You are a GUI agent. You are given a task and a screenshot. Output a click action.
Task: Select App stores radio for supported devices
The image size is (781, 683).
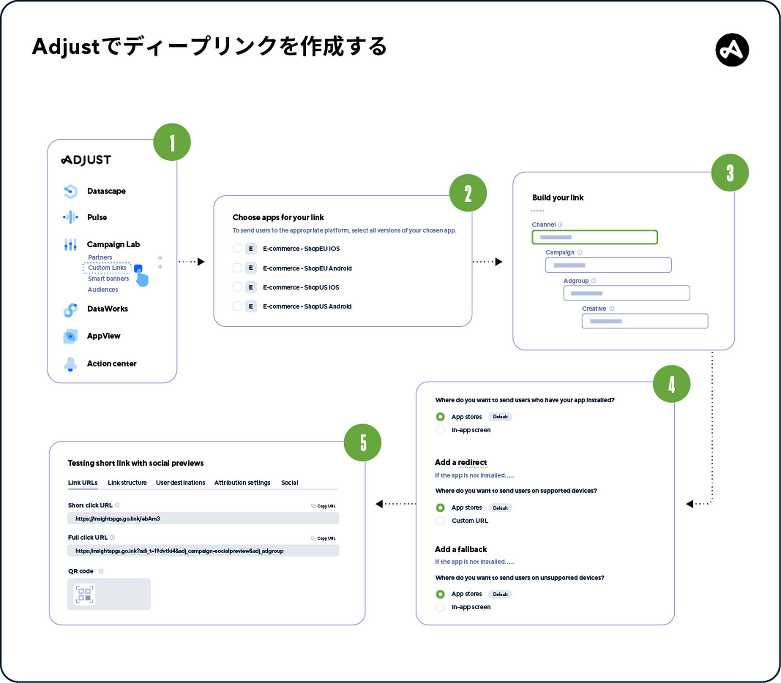(x=440, y=508)
